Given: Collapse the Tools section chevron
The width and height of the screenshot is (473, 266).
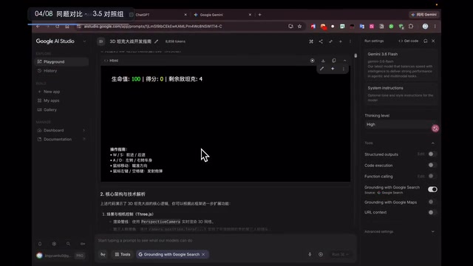Looking at the screenshot, I should pyautogui.click(x=433, y=143).
